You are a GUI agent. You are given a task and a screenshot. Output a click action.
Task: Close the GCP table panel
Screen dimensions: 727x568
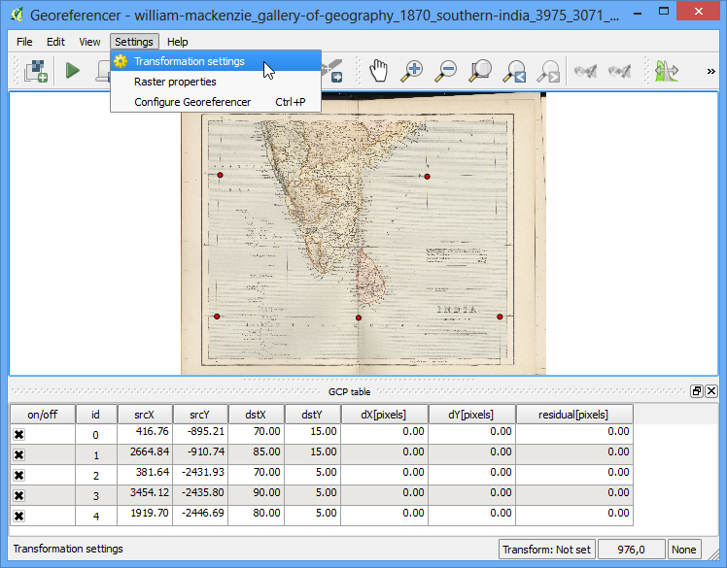tap(711, 391)
